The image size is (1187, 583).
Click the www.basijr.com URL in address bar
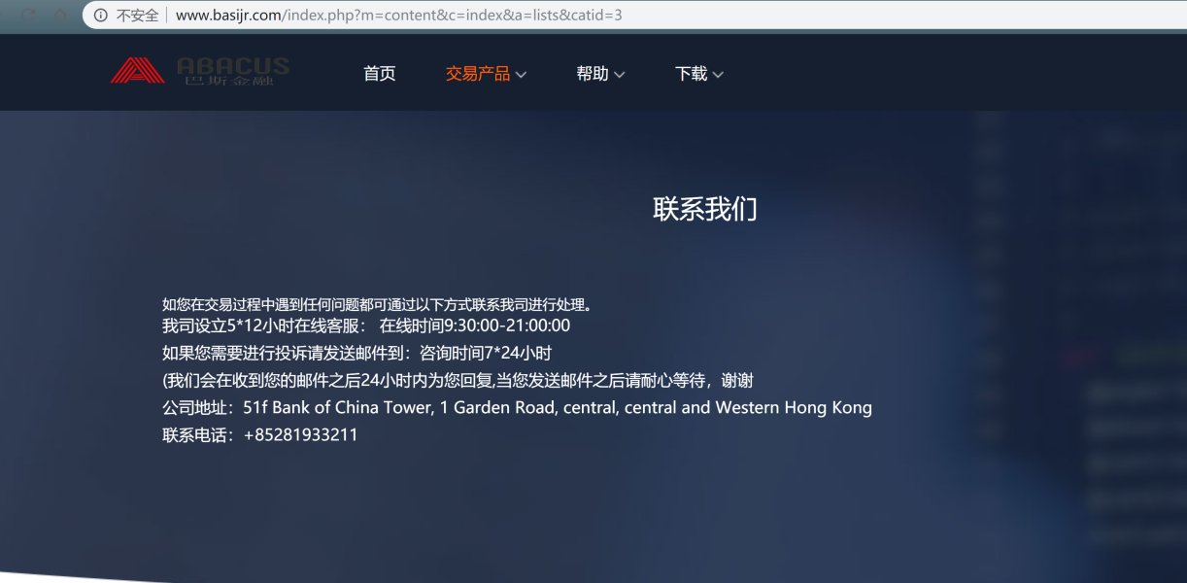399,16
